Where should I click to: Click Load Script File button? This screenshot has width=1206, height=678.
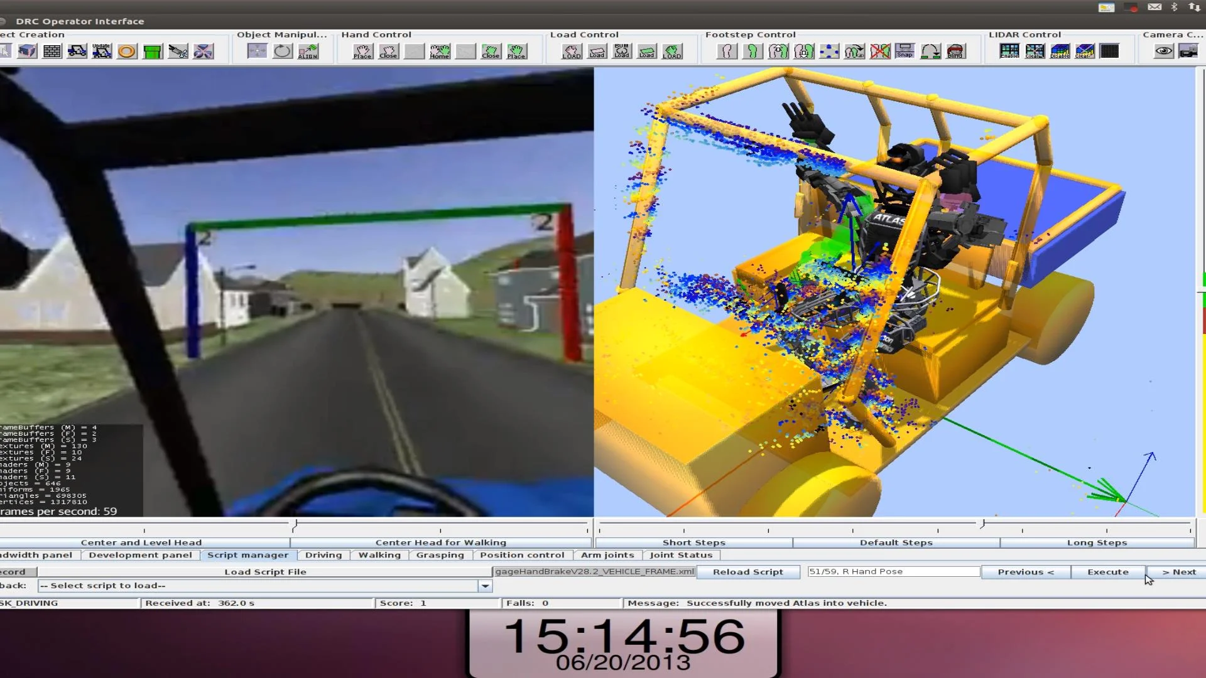265,572
